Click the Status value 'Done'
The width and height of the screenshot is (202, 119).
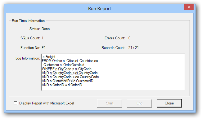point(46,29)
